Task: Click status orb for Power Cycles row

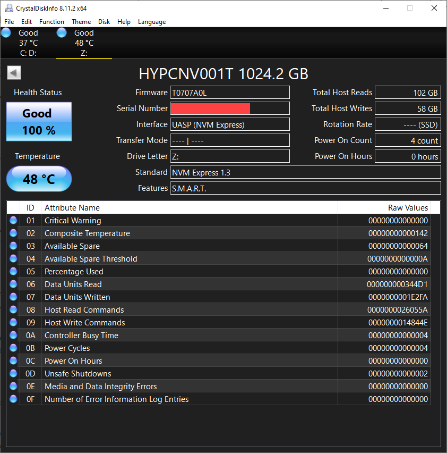Action: pos(13,348)
